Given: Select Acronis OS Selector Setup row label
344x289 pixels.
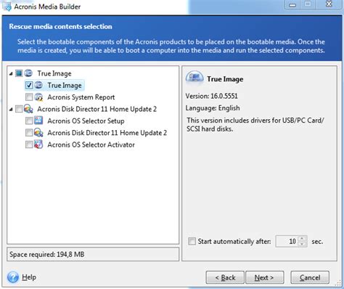Looking at the screenshot, I should pyautogui.click(x=86, y=121).
